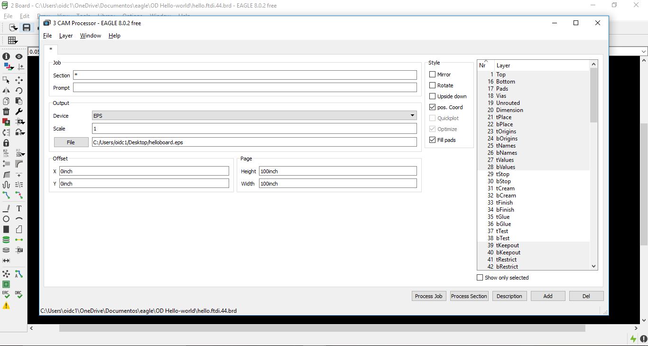Select the Ratsnest tool
Viewport: 648px width, 346px height.
point(6,274)
